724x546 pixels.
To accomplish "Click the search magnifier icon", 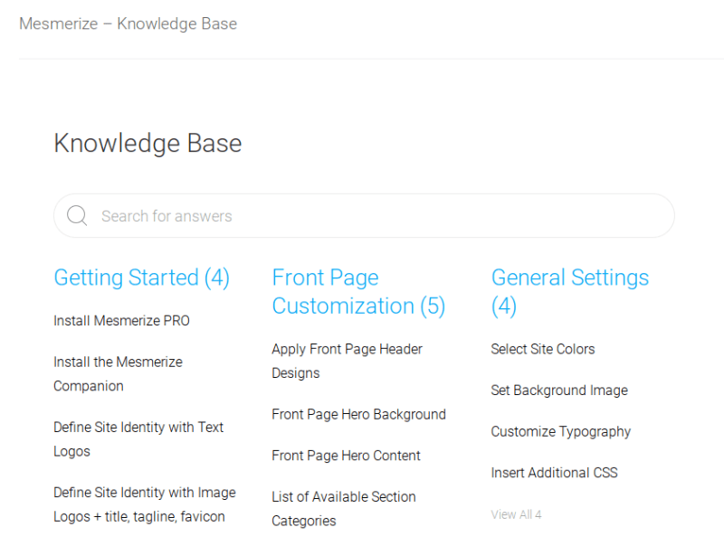I will [x=77, y=215].
